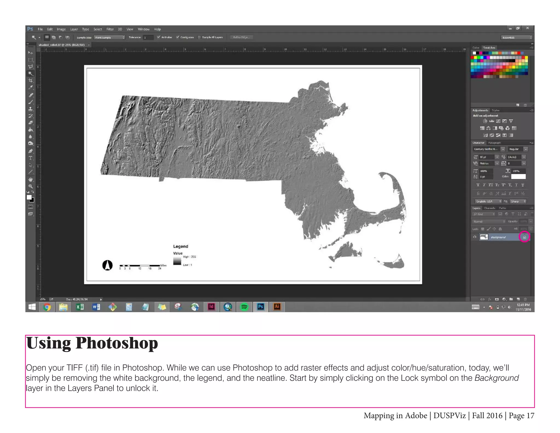Viewport: 560px width, 433px height.
Task: Select the Paint Bucket tool
Action: [31, 129]
